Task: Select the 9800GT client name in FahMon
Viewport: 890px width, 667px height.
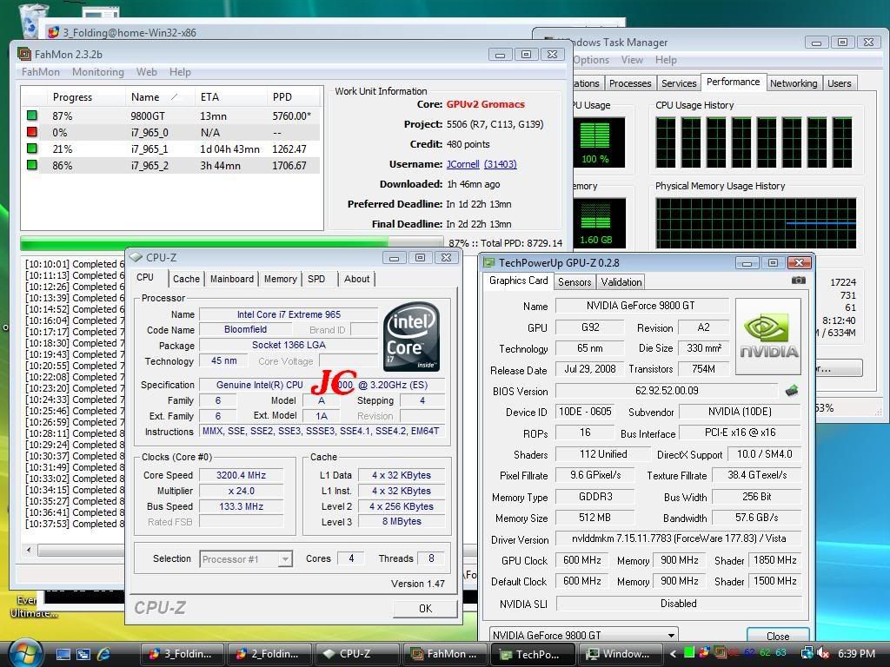Action: click(148, 116)
